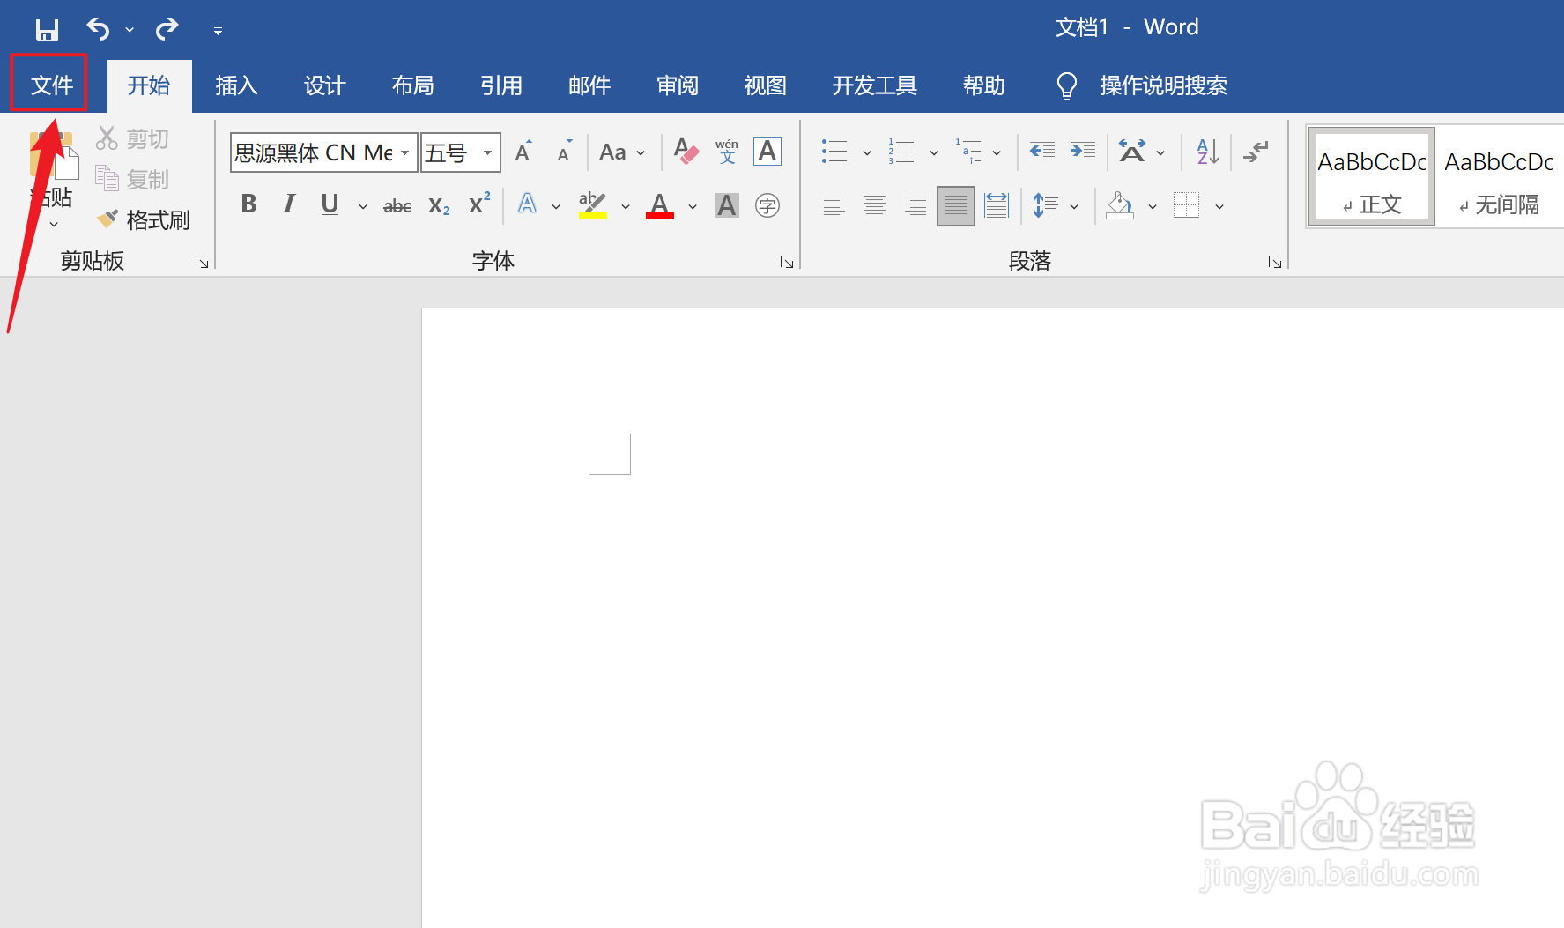The image size is (1564, 928).
Task: Switch to the 引用 (References) tab
Action: (500, 85)
